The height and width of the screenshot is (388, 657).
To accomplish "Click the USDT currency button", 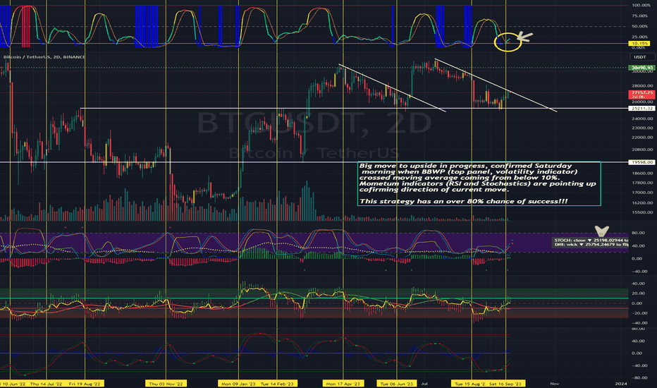I will click(x=640, y=57).
